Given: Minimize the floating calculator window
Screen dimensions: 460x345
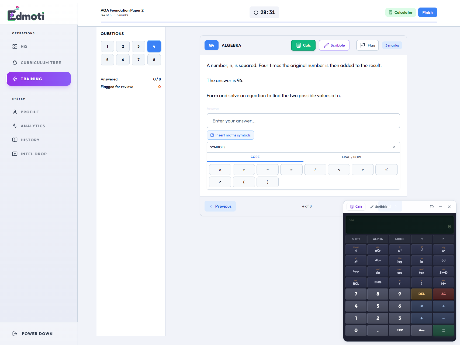Looking at the screenshot, I should pos(440,207).
